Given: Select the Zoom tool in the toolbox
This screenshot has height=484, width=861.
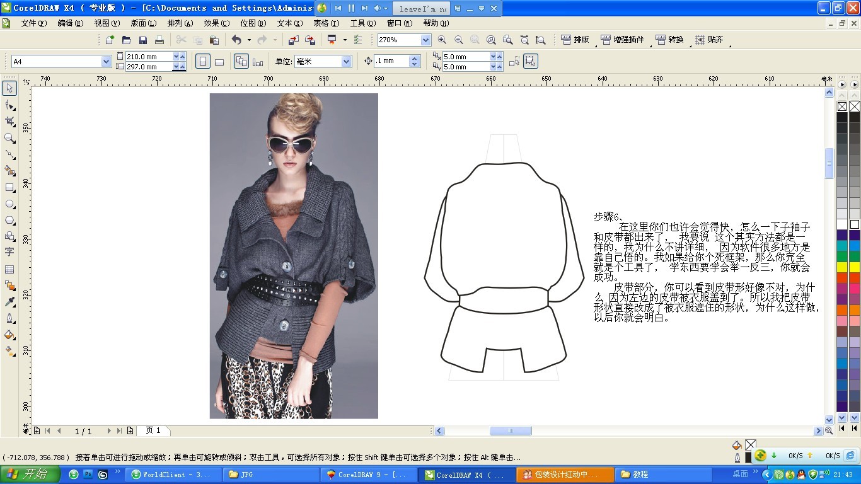Looking at the screenshot, I should coord(9,137).
